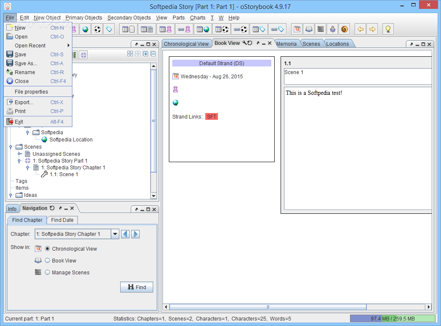
Task: Switch to the Find Date tab
Action: click(x=62, y=220)
